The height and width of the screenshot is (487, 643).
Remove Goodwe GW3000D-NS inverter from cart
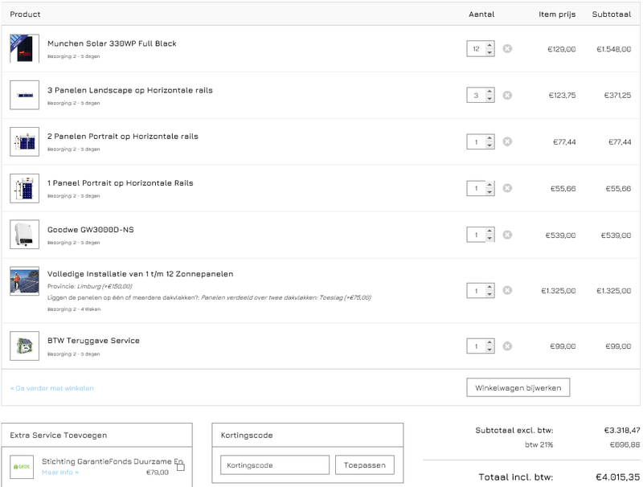507,235
